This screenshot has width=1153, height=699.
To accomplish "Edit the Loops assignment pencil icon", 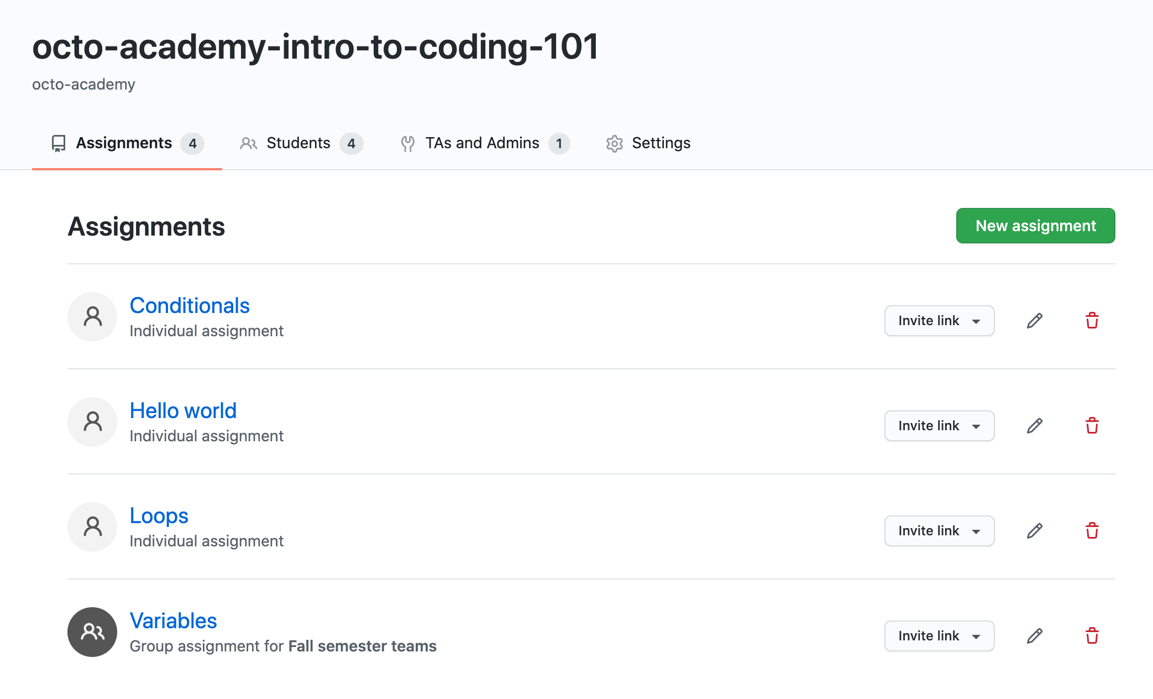I will pyautogui.click(x=1035, y=531).
